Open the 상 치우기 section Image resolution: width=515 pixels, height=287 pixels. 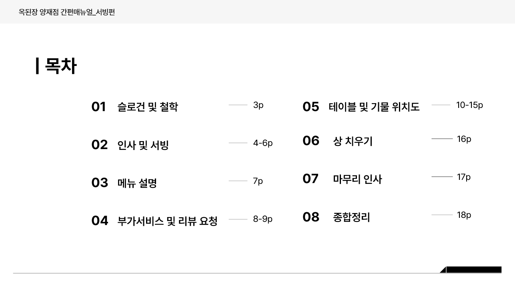[353, 141]
